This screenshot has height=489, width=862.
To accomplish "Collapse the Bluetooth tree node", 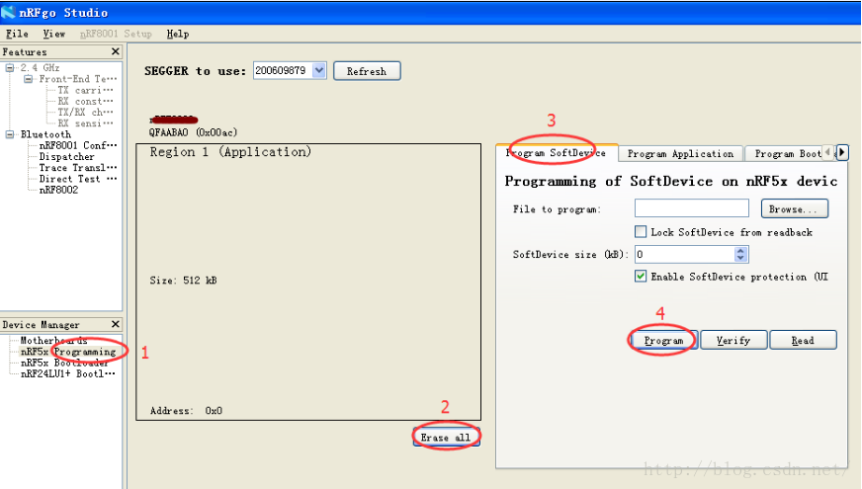I will 9,134.
